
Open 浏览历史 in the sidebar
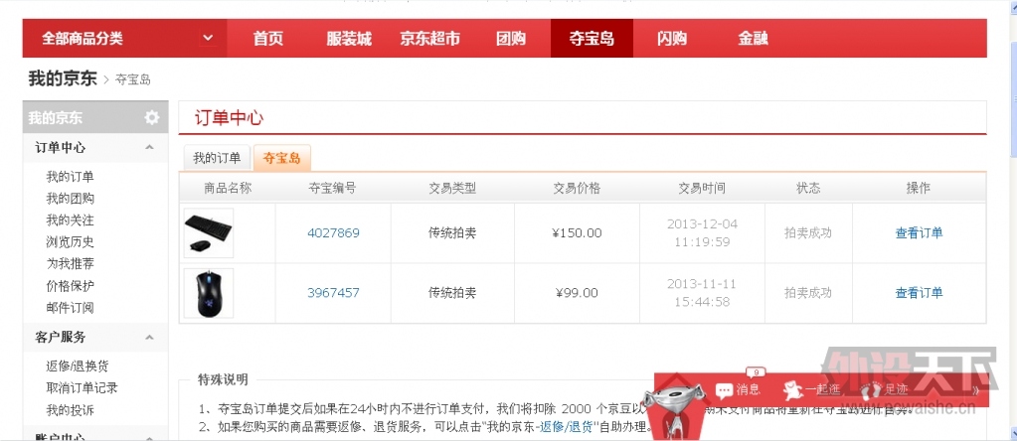tap(70, 242)
